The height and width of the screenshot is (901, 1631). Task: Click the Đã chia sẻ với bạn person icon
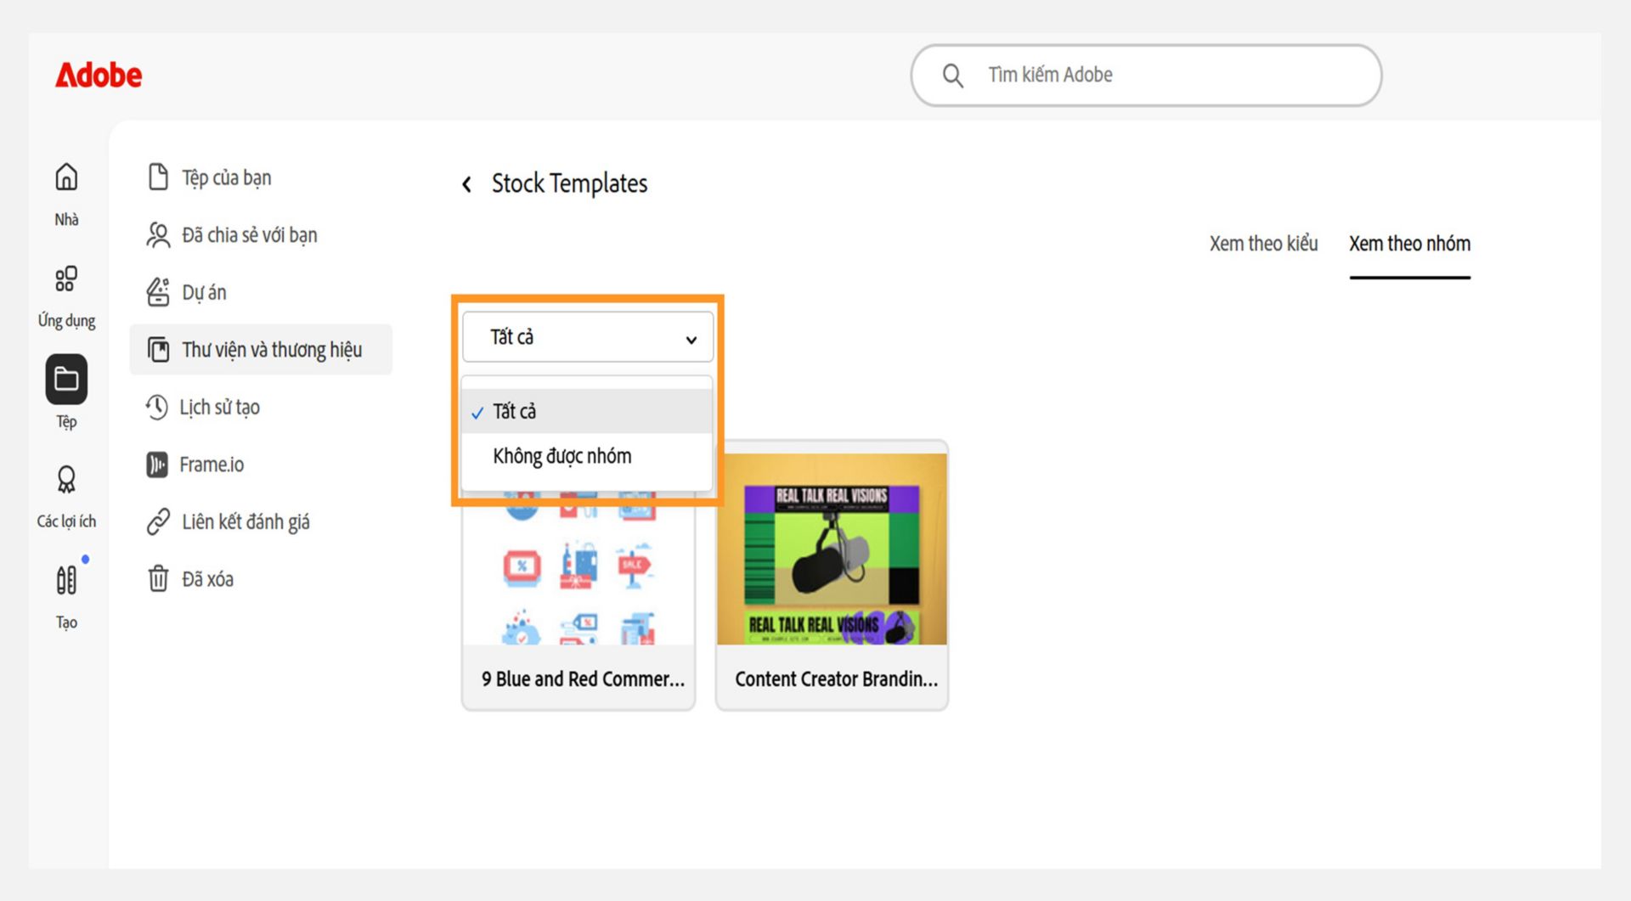[x=158, y=234]
